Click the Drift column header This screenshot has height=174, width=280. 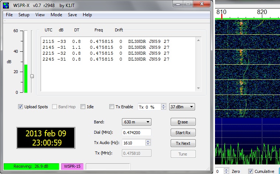point(119,30)
